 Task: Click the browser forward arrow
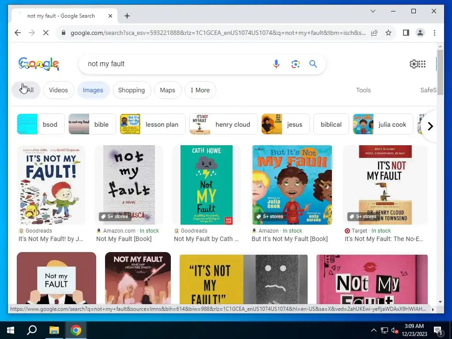[32, 33]
